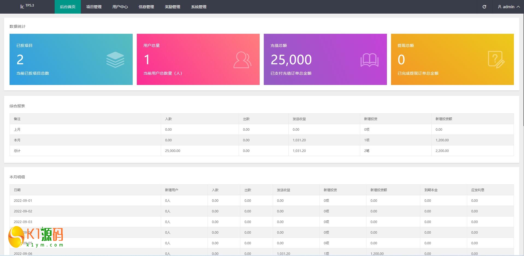Screen dimensions: 524x256
Task: Click the edit note icon on 提现总额 card
Action: tap(496, 60)
